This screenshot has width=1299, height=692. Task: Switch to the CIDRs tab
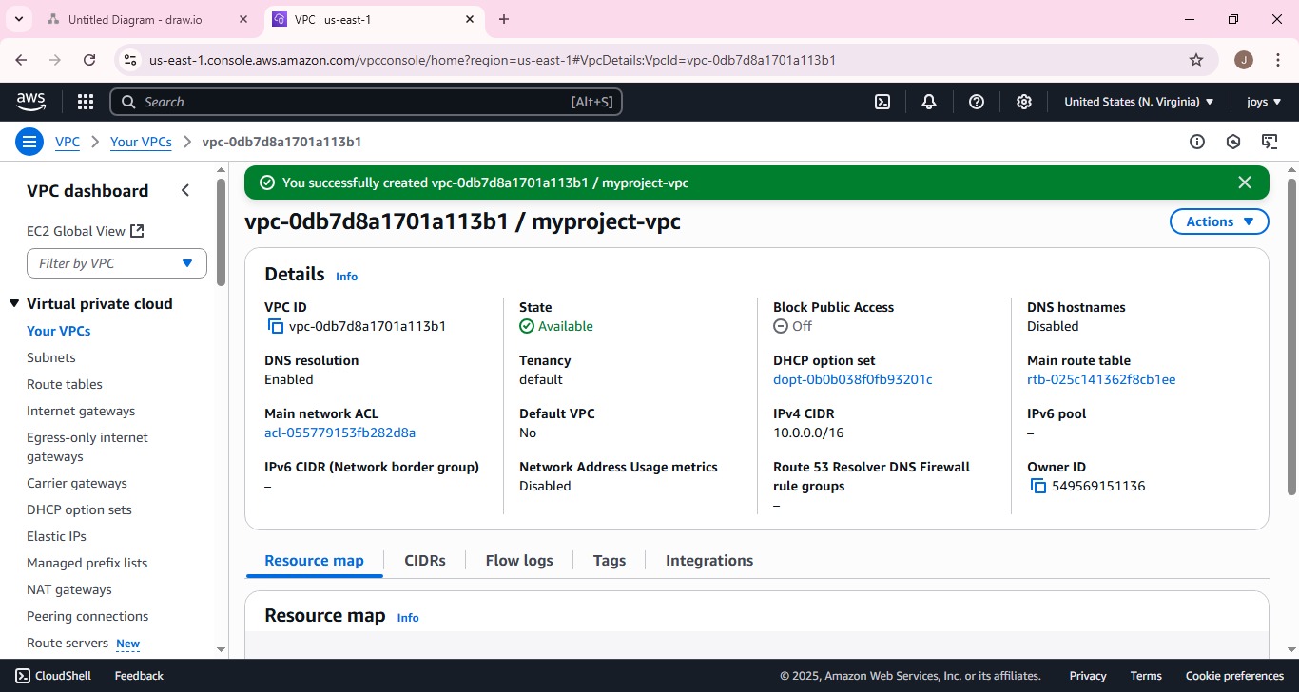coord(425,560)
